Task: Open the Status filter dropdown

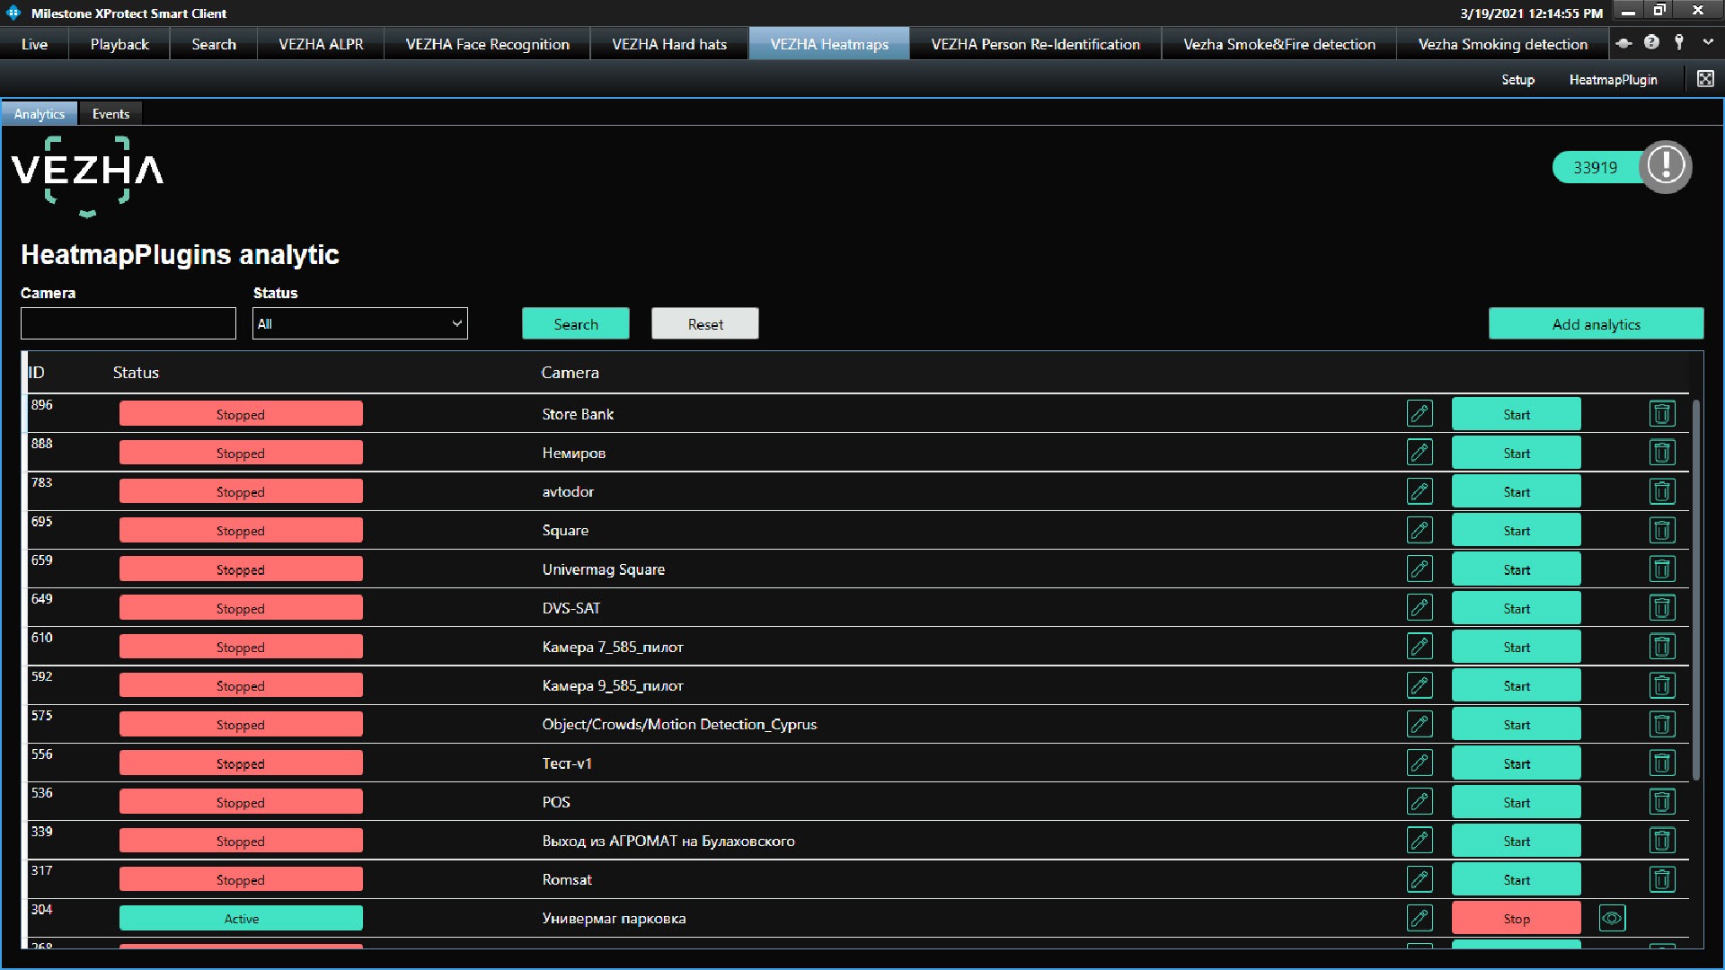Action: coord(360,323)
